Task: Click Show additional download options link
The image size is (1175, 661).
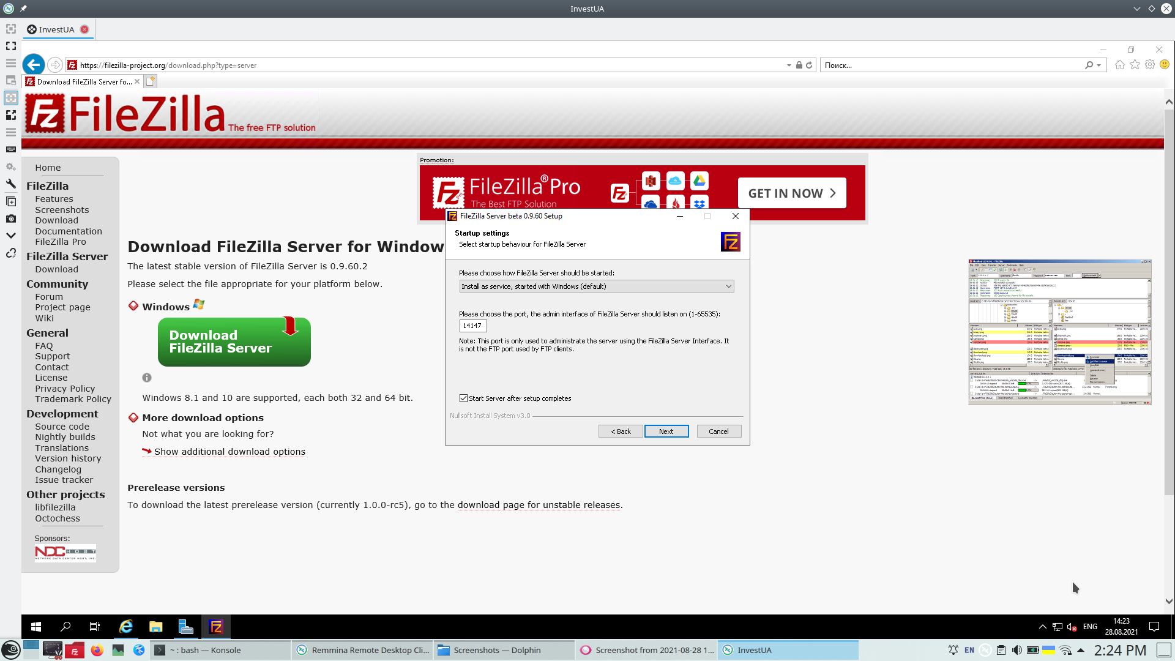Action: click(x=229, y=452)
